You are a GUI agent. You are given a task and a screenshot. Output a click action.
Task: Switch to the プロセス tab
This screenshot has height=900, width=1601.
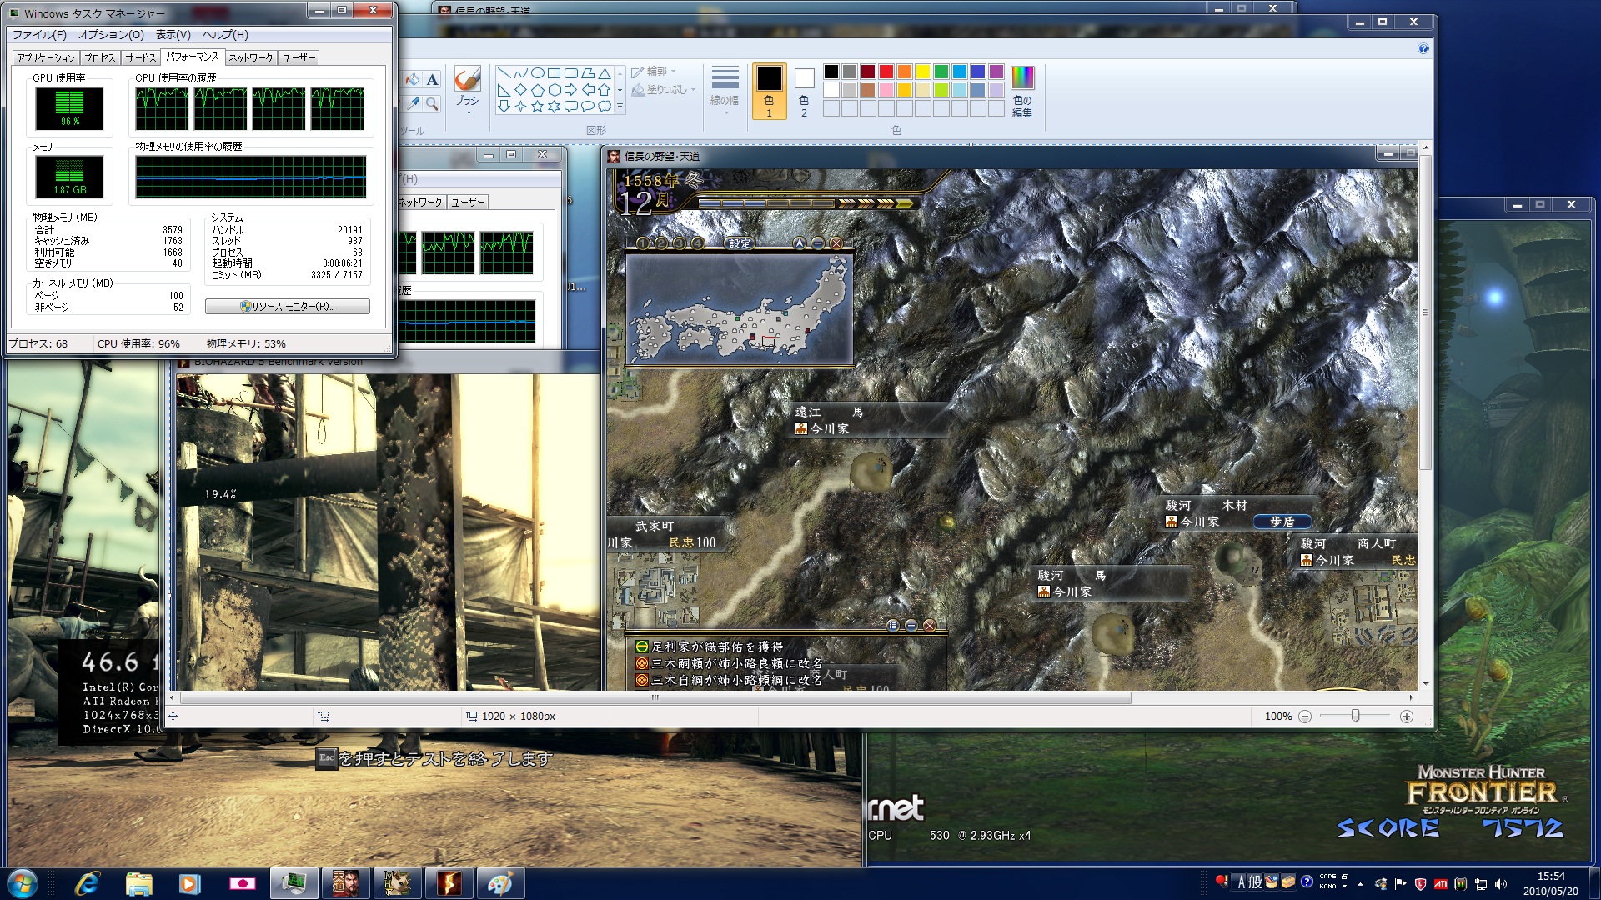pyautogui.click(x=99, y=57)
